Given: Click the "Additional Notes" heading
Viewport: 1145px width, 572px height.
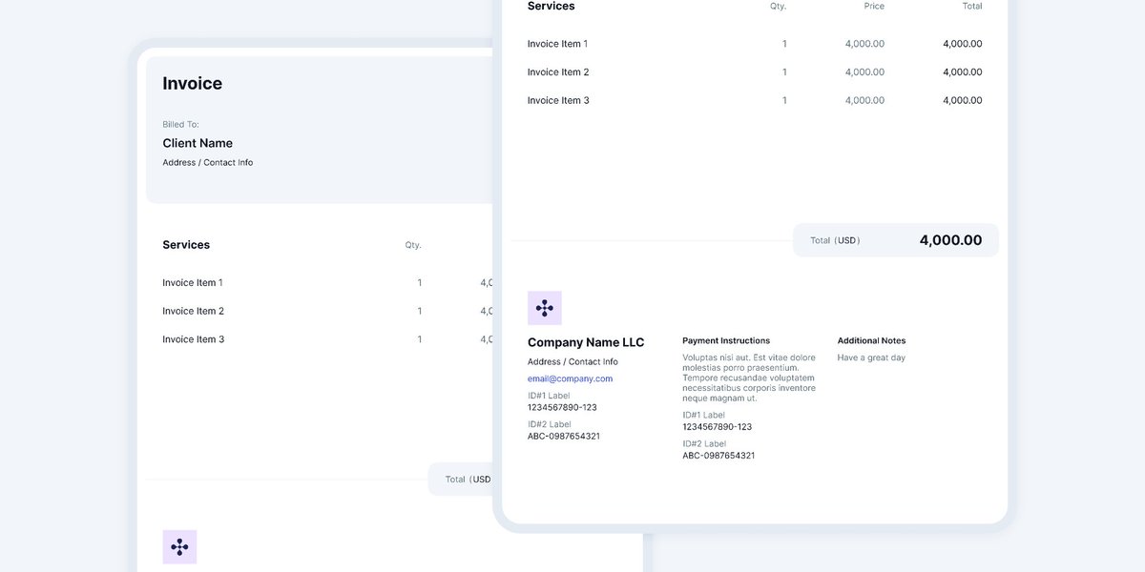Looking at the screenshot, I should click(x=871, y=340).
